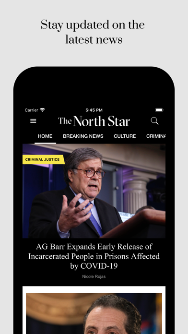Open the AG Barr press conference photo
This screenshot has height=334, width=188.
(x=94, y=191)
